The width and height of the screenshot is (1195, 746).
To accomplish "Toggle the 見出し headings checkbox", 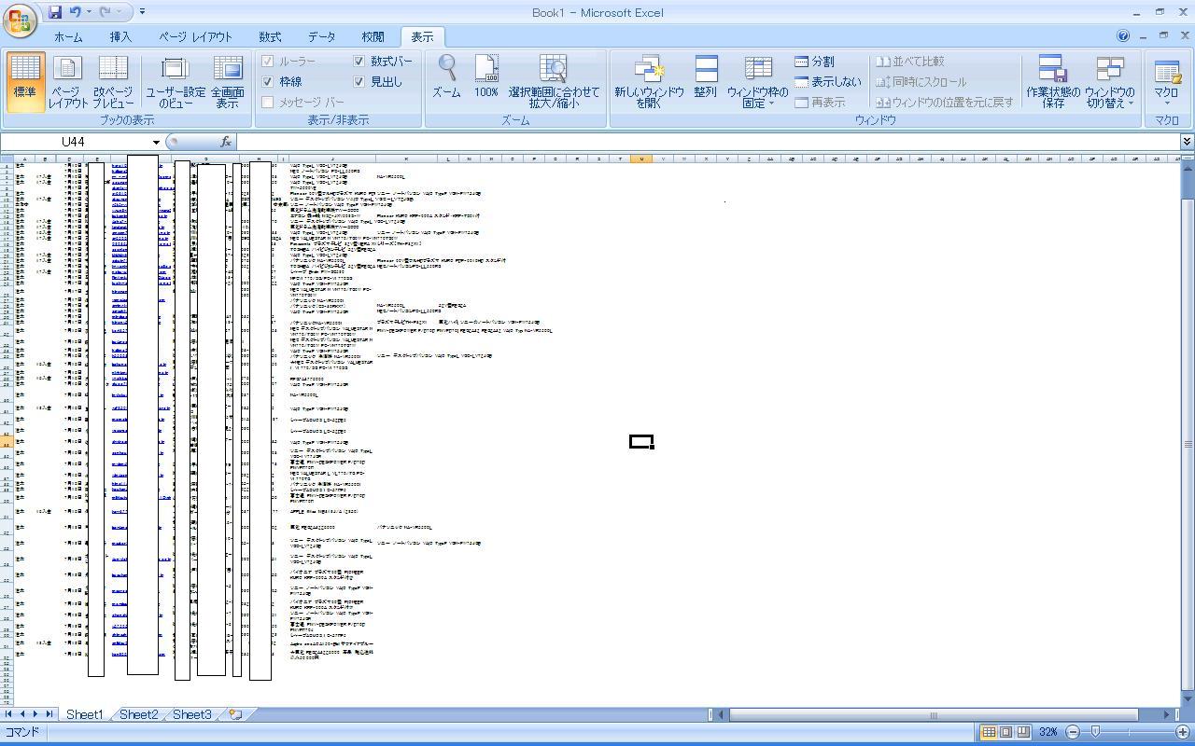I will coord(358,82).
